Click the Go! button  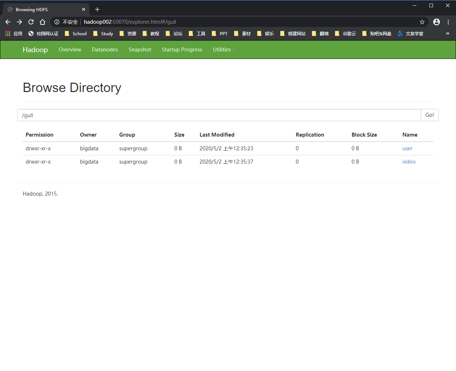point(430,115)
